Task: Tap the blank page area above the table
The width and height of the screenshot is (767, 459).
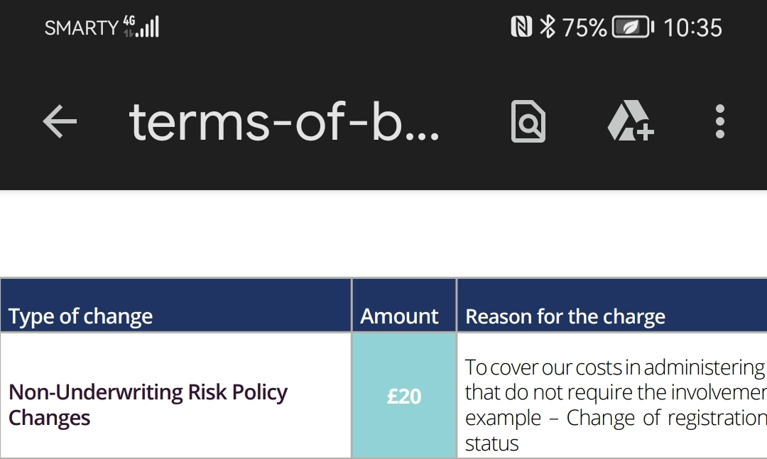Action: coord(383,233)
